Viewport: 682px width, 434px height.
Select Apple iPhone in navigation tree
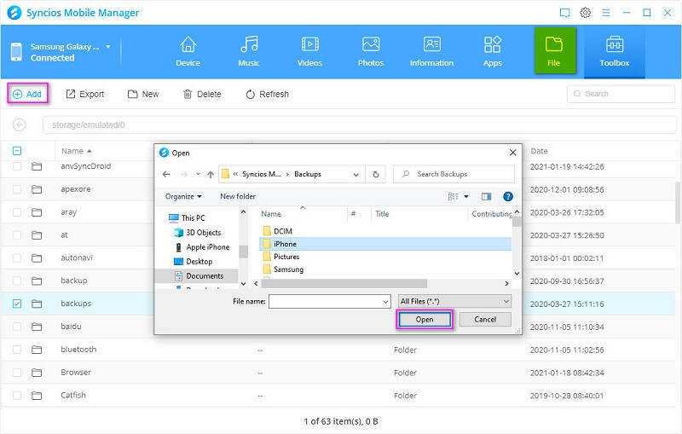click(x=202, y=247)
